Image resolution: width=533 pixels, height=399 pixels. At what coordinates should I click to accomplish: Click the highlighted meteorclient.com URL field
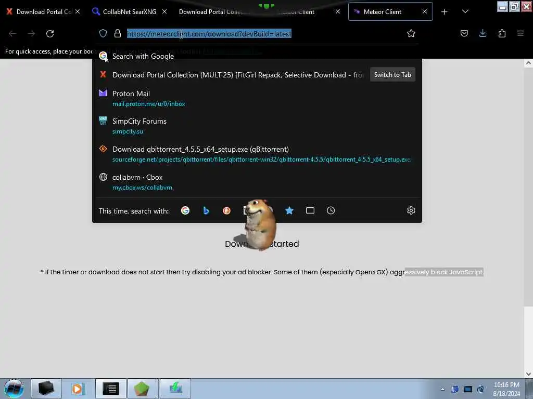(x=209, y=34)
